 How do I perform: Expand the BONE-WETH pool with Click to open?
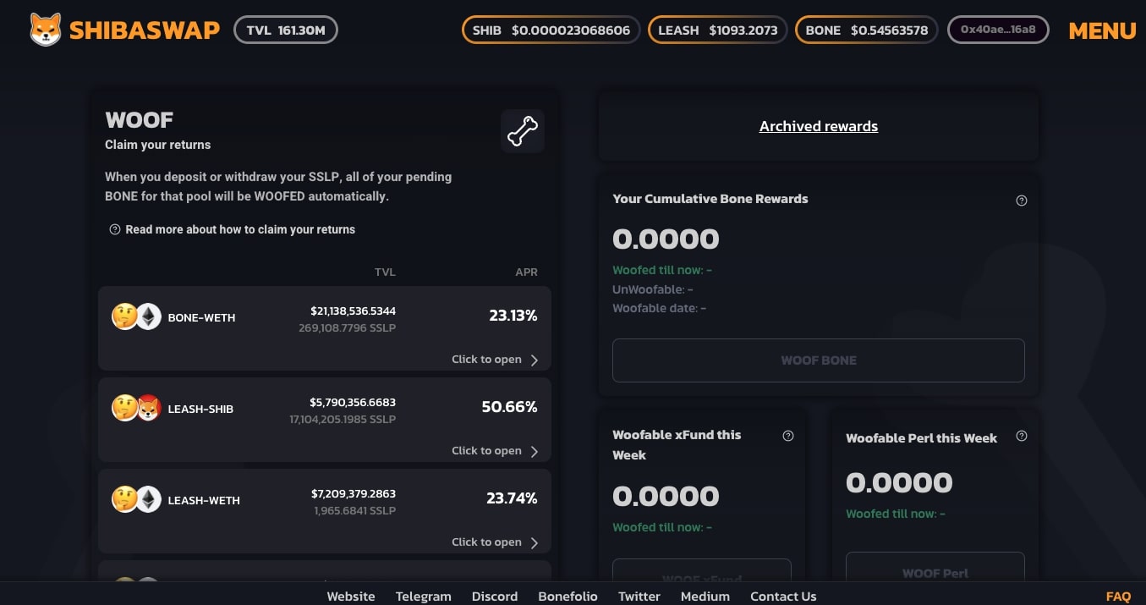coord(495,360)
